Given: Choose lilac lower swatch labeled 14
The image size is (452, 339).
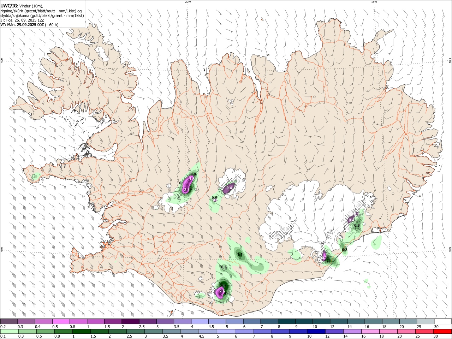Looking at the screenshot, I should pyautogui.click(x=352, y=331).
